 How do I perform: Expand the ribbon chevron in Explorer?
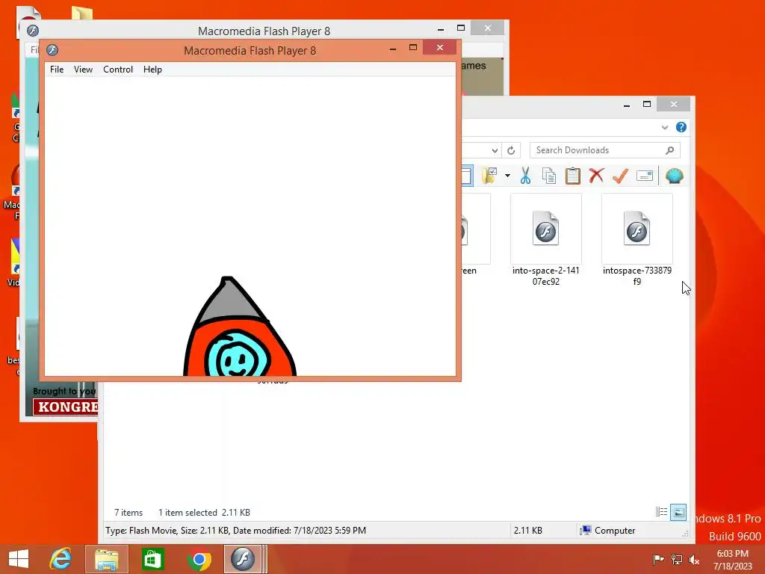(x=664, y=127)
